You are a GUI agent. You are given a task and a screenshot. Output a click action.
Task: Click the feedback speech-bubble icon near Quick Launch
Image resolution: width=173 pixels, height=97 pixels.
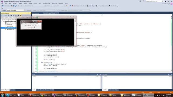click(x=140, y=1)
